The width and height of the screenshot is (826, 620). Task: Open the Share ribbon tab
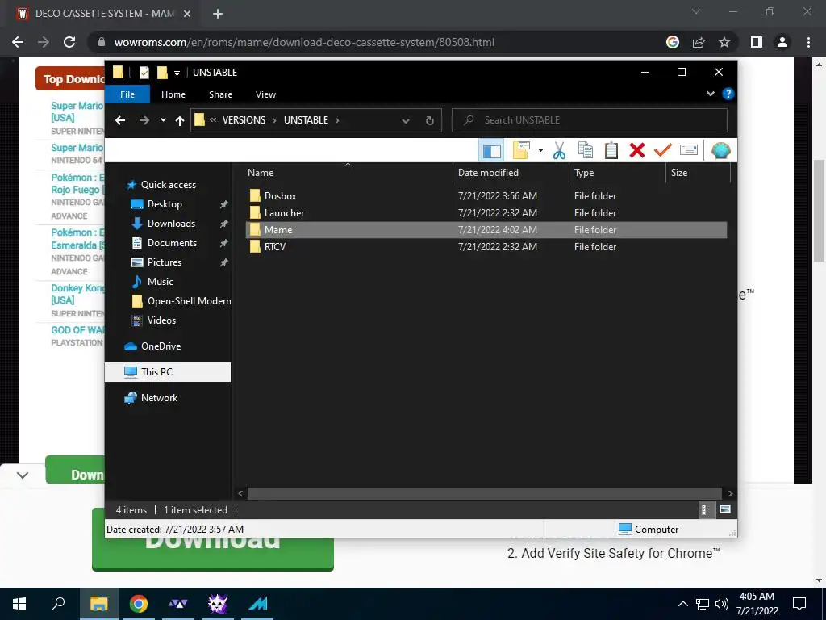click(x=220, y=94)
